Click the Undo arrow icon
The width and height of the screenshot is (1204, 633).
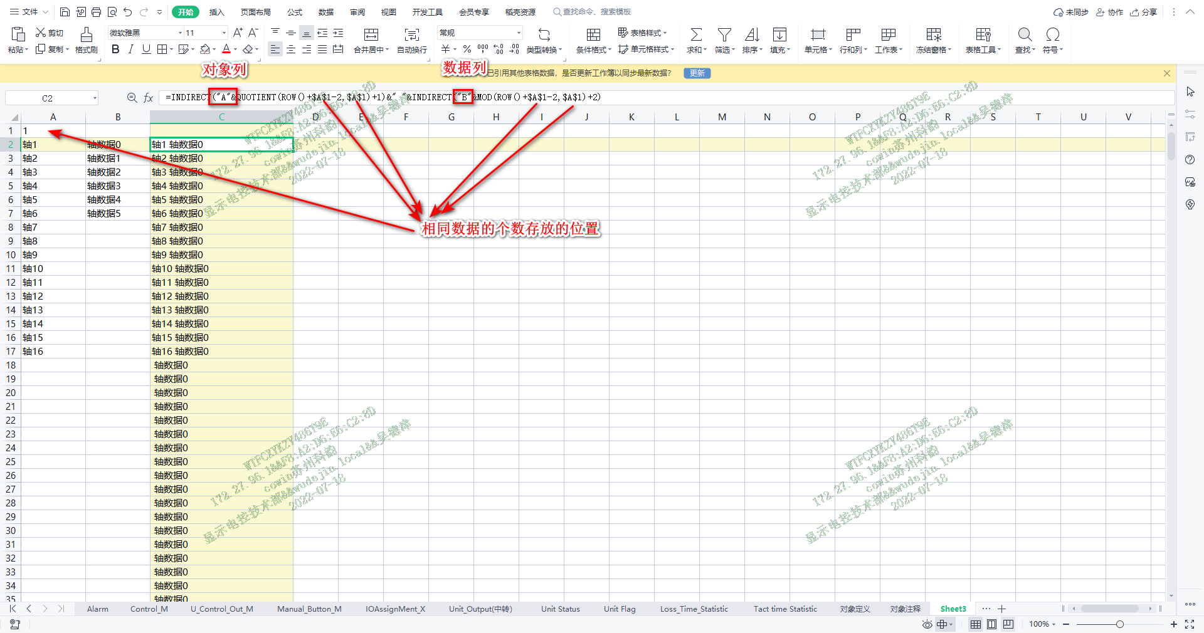pyautogui.click(x=128, y=12)
